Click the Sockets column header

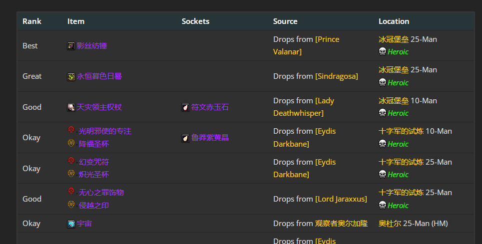(195, 21)
